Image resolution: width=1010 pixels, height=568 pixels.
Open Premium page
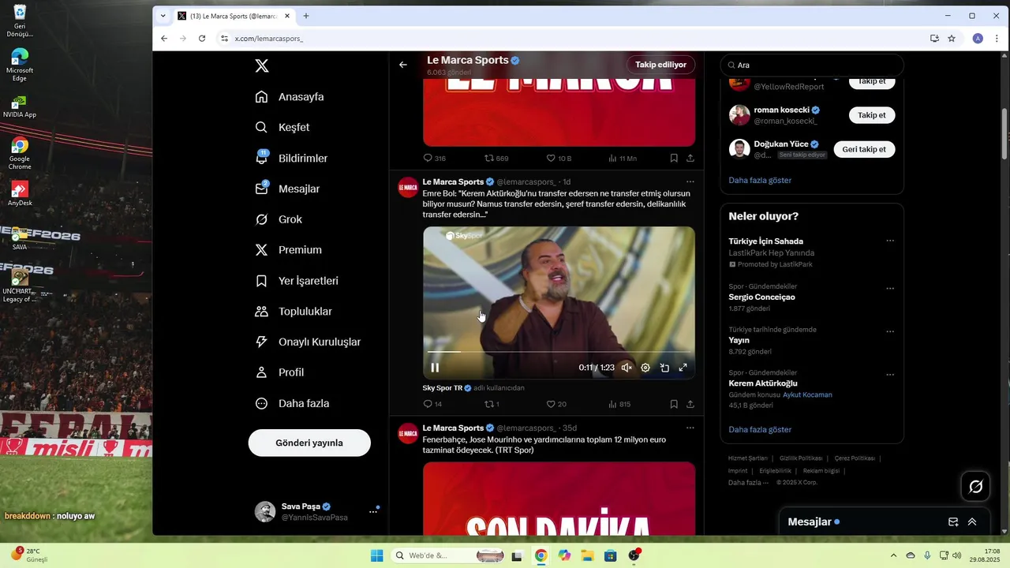coord(288,250)
